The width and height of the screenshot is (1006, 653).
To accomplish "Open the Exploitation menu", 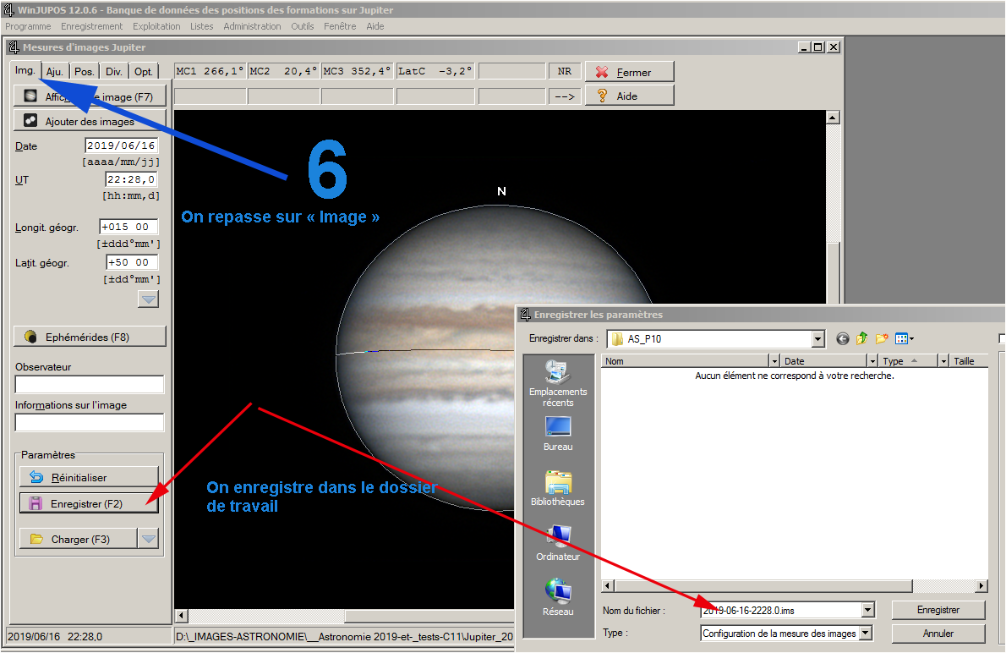I will pos(156,26).
